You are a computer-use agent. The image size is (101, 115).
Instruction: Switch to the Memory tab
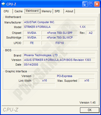click(47, 11)
